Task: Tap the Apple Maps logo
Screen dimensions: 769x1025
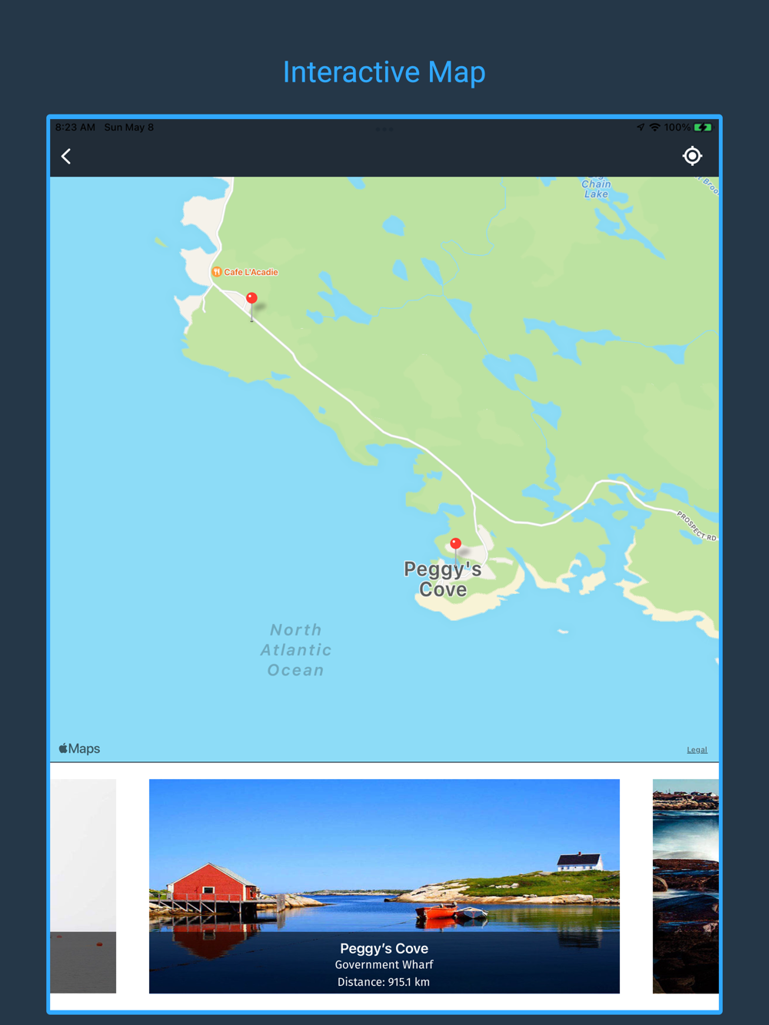Action: point(79,748)
